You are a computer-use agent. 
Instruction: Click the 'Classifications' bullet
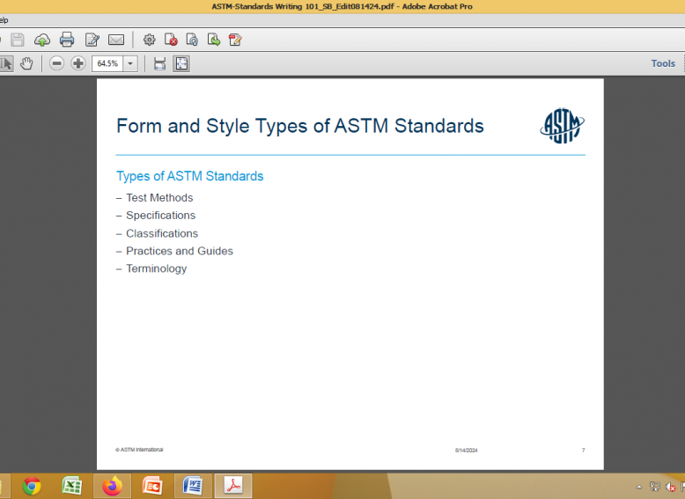click(x=162, y=233)
